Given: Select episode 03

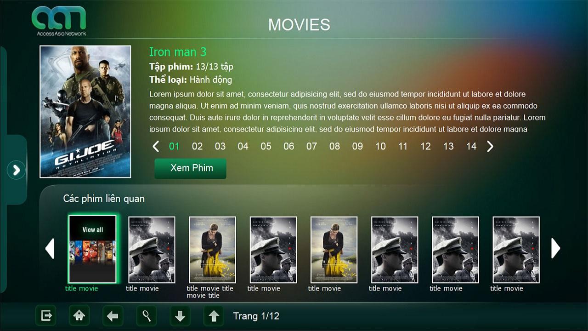Looking at the screenshot, I should click(x=220, y=146).
